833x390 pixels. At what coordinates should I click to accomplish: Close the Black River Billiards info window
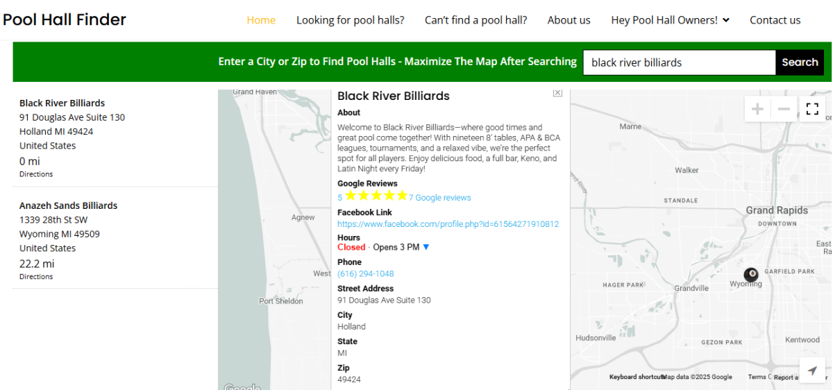pyautogui.click(x=557, y=93)
